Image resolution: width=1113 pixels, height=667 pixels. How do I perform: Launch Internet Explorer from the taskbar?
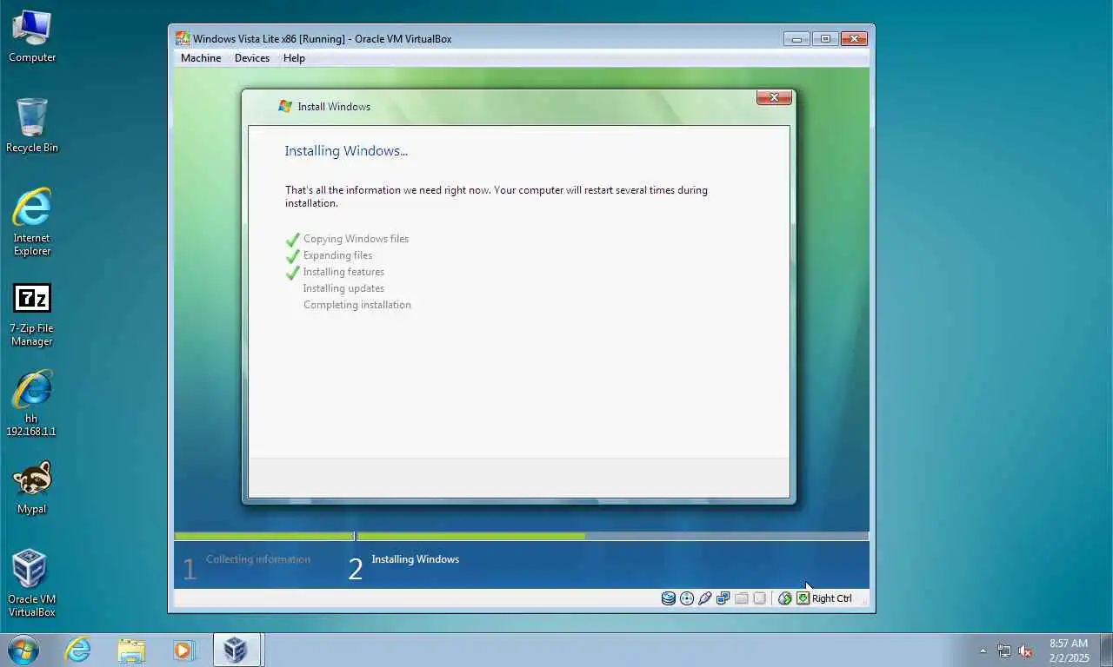pyautogui.click(x=78, y=650)
